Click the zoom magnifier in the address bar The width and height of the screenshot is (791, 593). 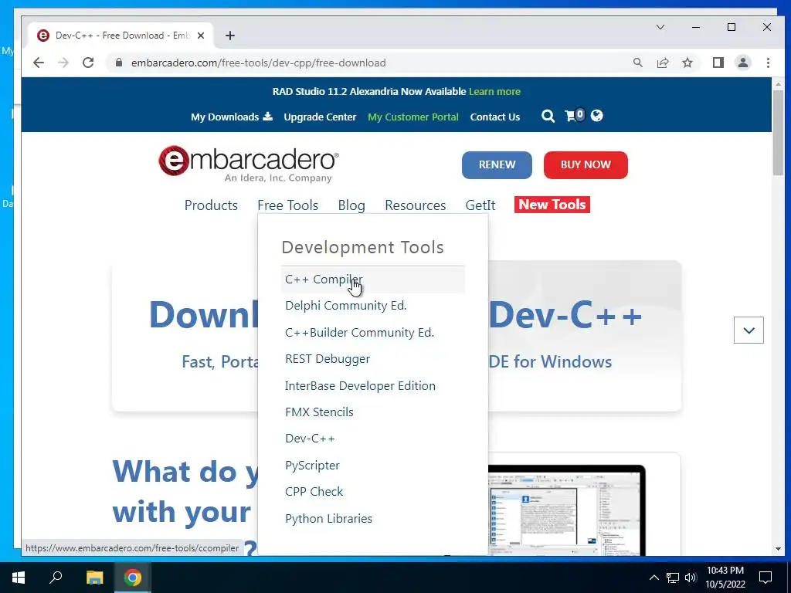pos(637,63)
